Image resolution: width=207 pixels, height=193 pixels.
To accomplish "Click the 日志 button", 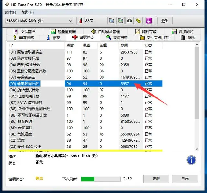I will pos(185,179).
